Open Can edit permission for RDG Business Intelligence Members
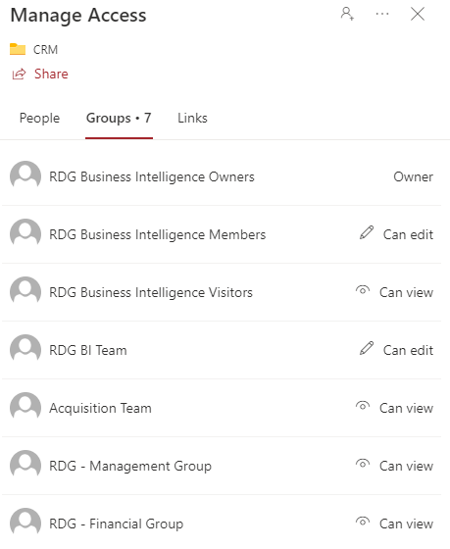The image size is (450, 549). [x=408, y=234]
